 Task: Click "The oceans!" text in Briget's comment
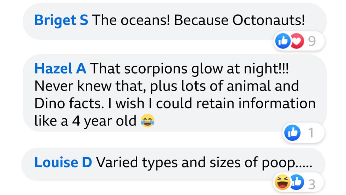coord(131,21)
